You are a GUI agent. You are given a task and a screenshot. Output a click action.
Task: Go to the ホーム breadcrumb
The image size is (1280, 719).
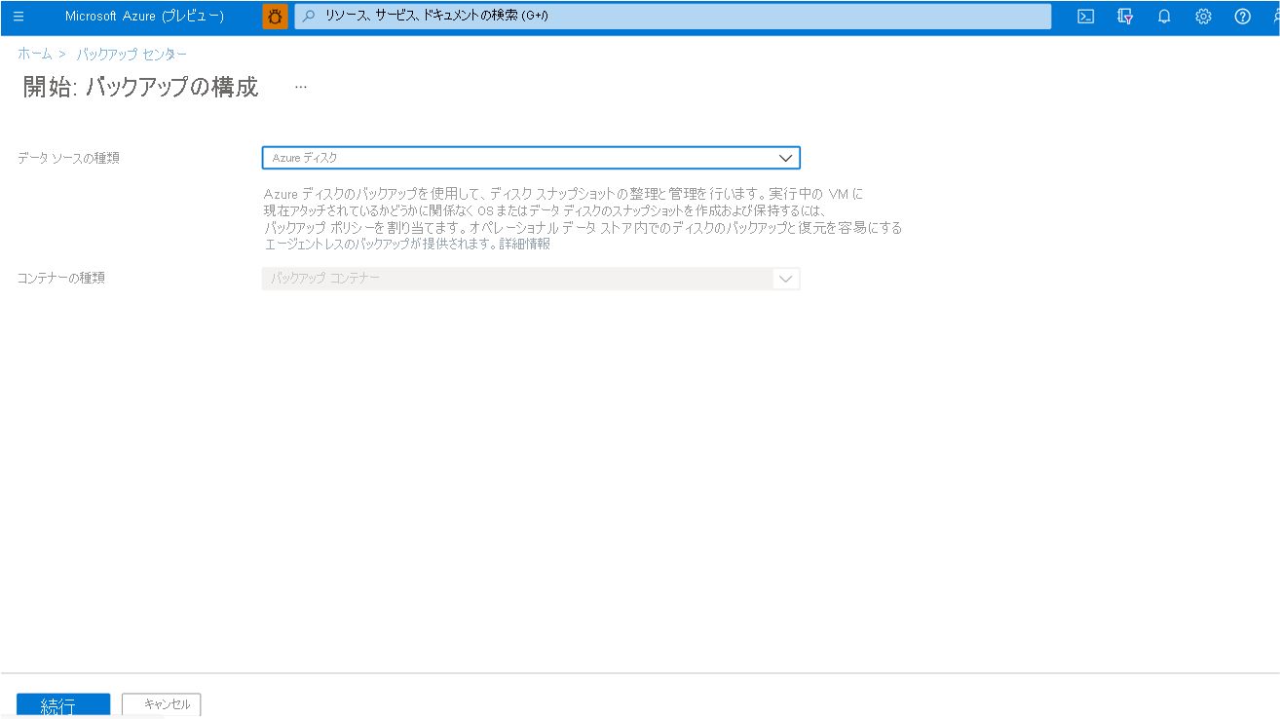click(35, 54)
